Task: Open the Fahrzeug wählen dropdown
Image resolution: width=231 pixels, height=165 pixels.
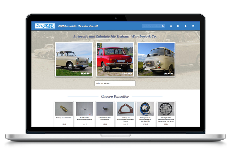Action: coord(115,83)
